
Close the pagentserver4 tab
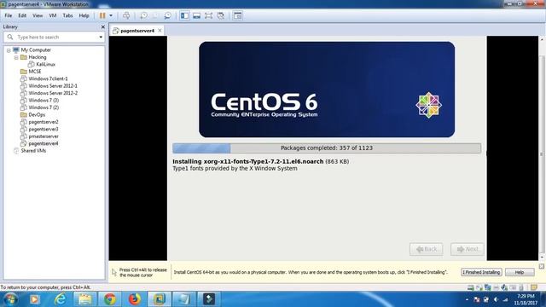tap(160, 31)
